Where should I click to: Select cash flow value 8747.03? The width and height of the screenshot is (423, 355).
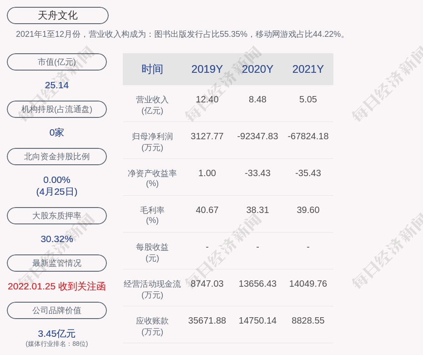click(x=207, y=284)
